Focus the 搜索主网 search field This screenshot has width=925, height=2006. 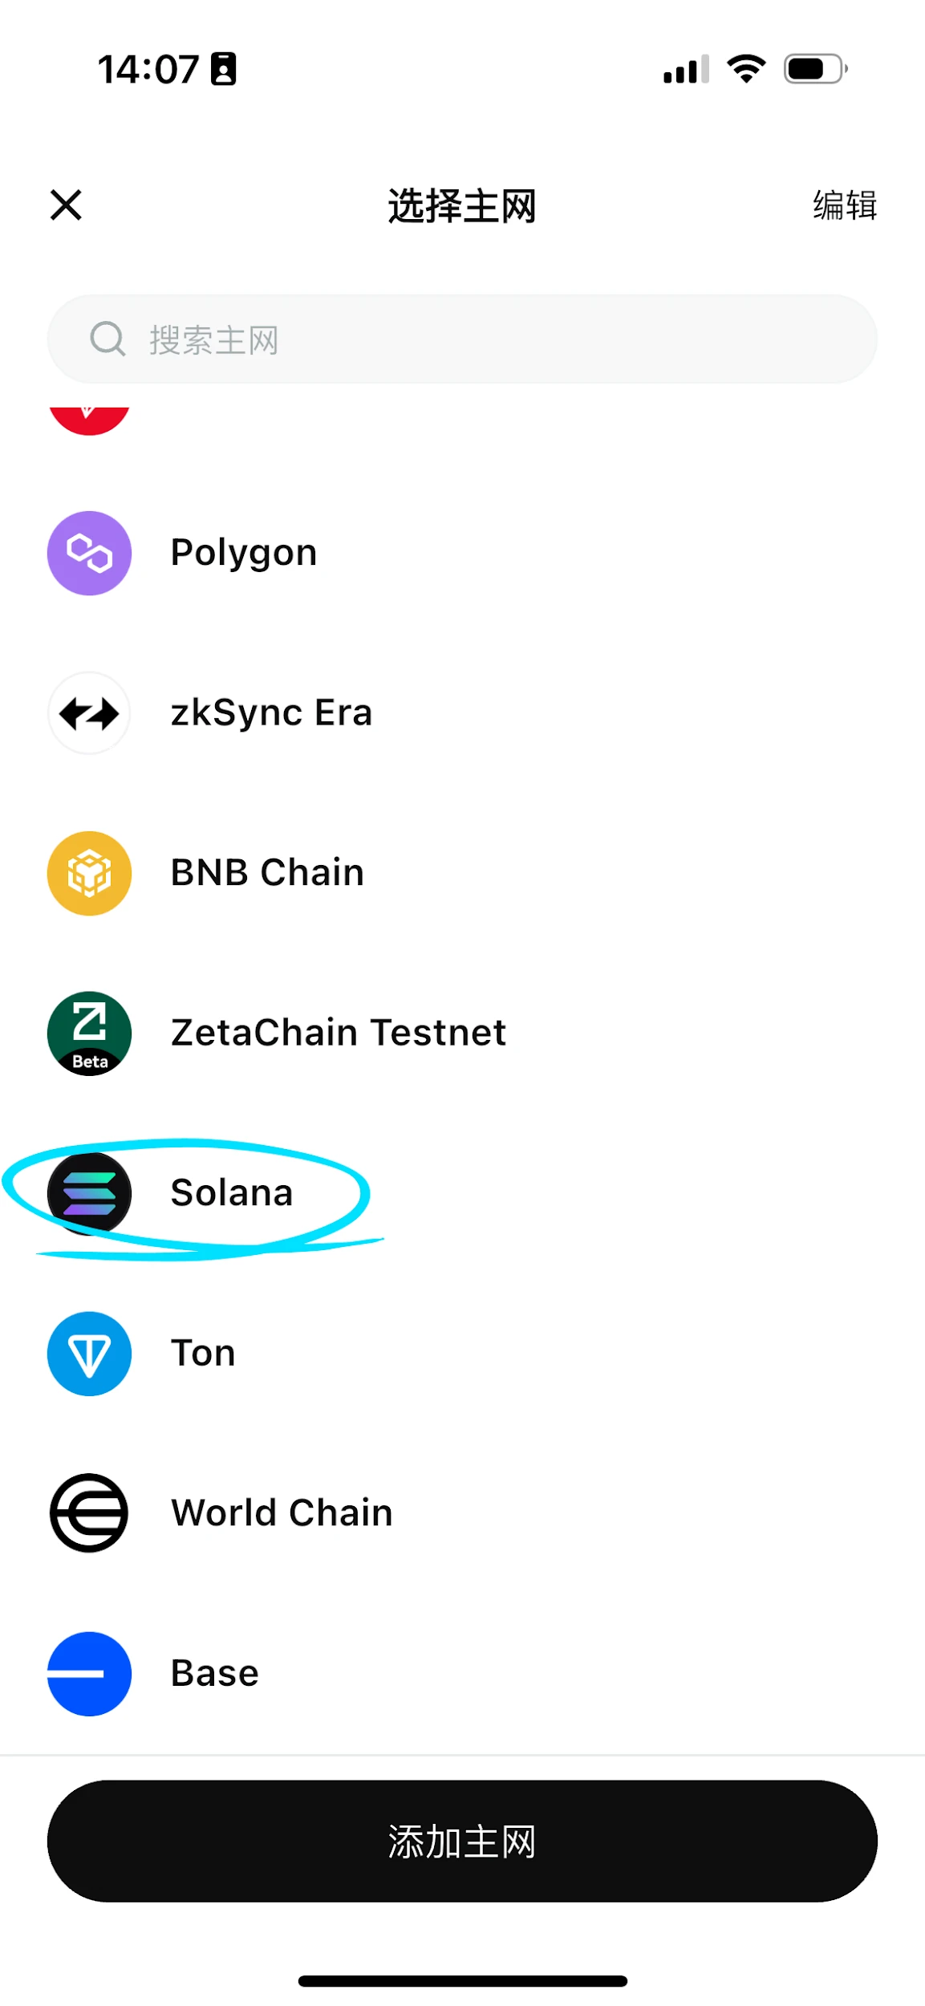point(481,339)
